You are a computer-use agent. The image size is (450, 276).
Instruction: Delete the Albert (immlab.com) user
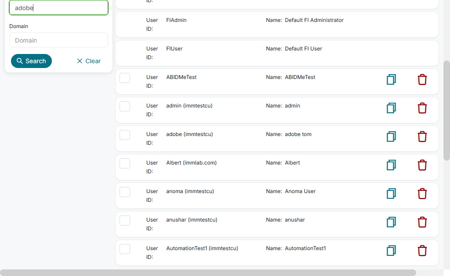coord(422,165)
